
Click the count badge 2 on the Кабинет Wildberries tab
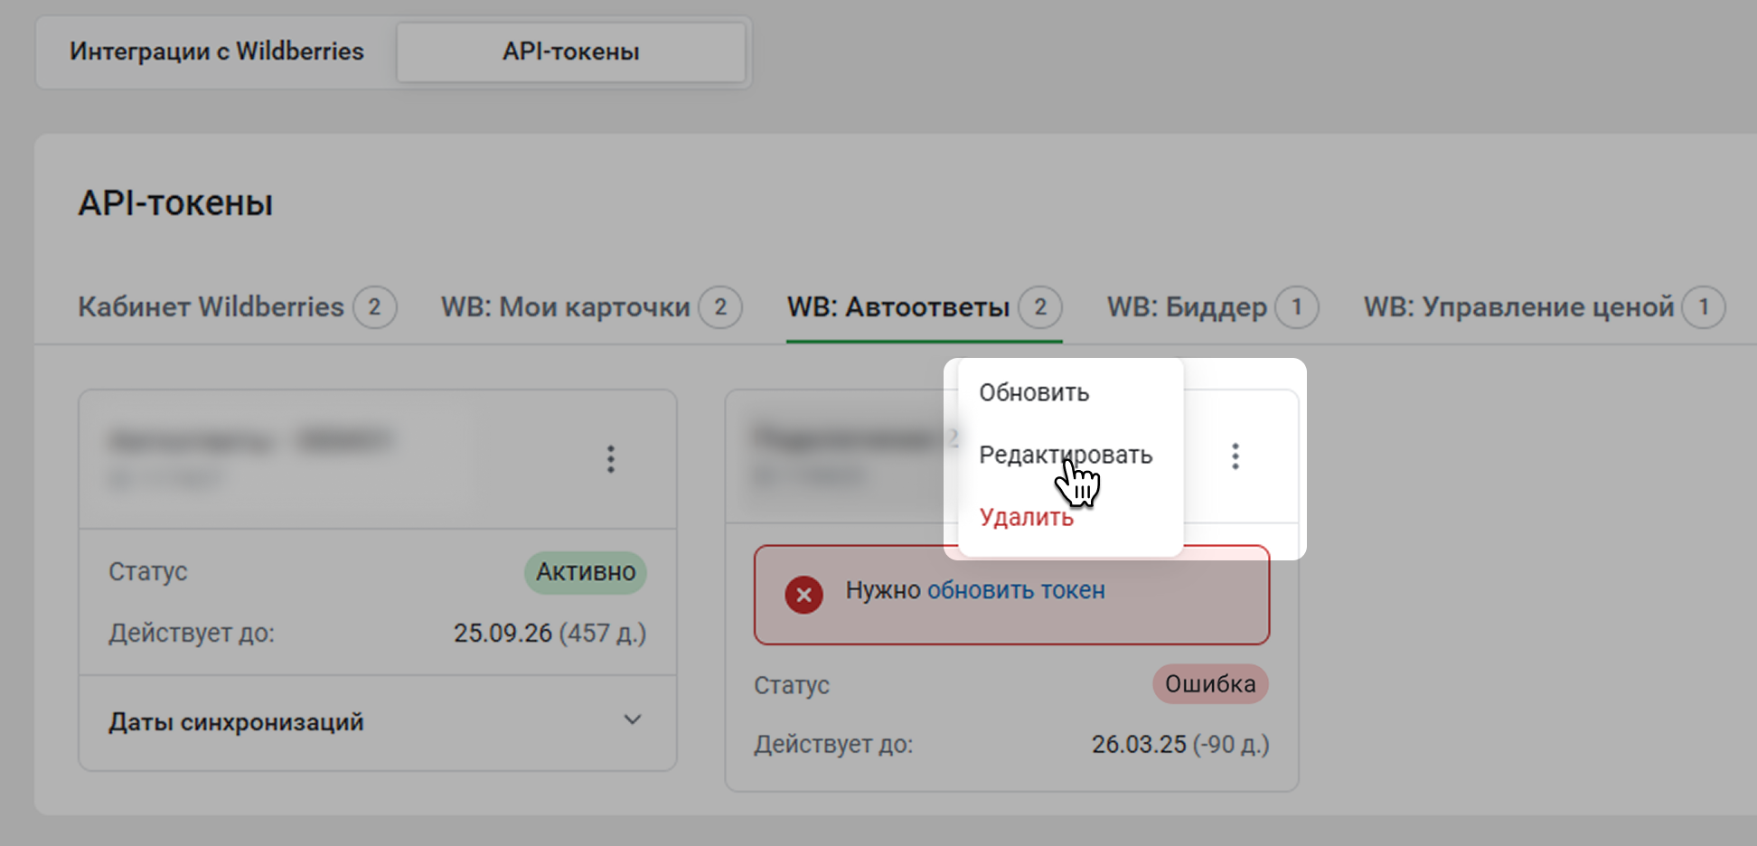coord(374,307)
